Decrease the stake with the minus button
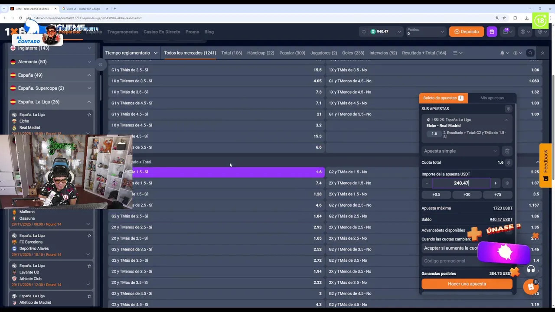Image resolution: width=555 pixels, height=312 pixels. point(427,183)
